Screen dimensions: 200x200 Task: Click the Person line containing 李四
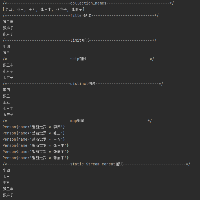click(x=34, y=127)
